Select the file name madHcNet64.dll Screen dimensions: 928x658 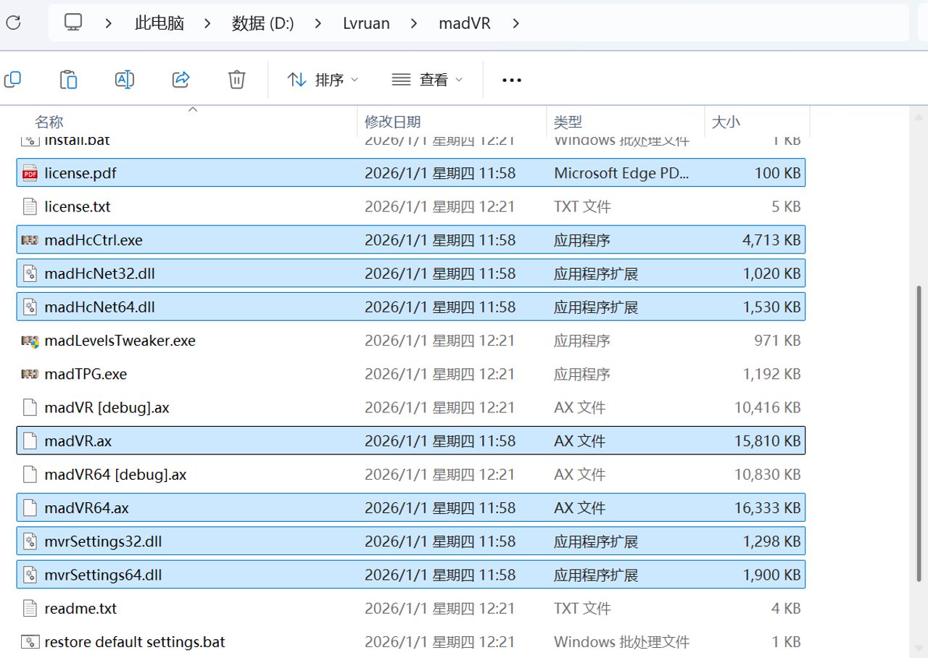[x=99, y=307]
